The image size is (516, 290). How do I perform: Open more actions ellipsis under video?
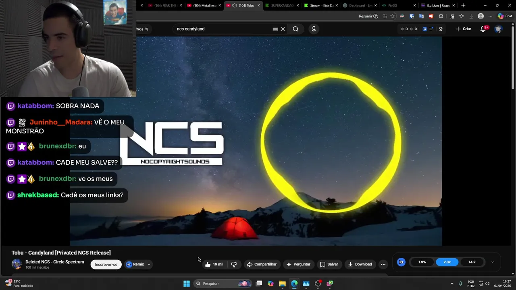pyautogui.click(x=383, y=264)
